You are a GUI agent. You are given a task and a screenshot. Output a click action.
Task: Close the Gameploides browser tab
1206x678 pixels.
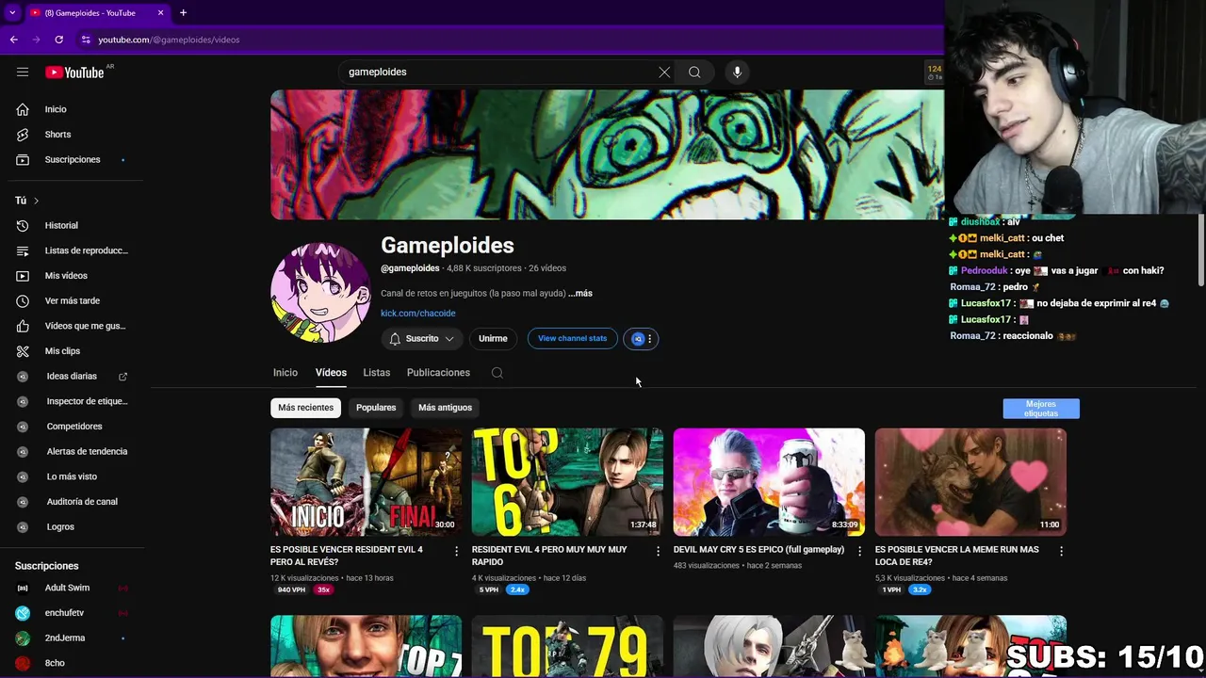coord(160,12)
